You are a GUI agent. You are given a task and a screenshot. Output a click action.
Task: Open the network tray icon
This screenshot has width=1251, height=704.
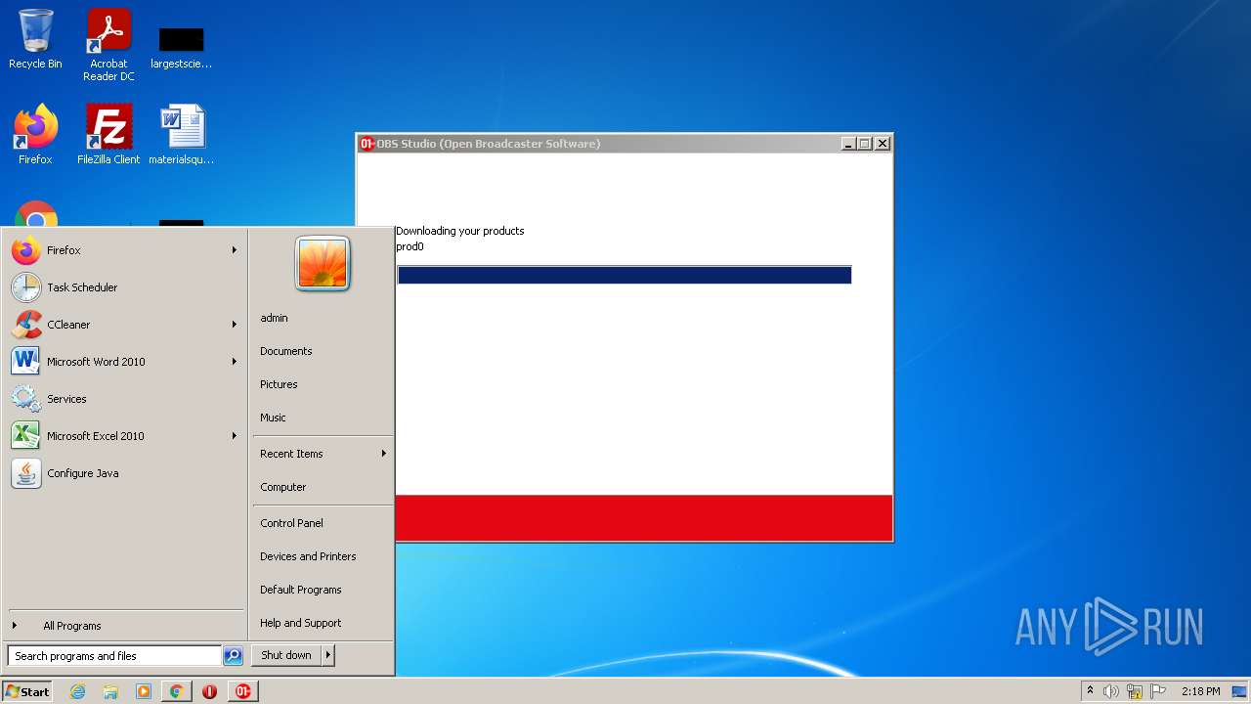click(1135, 691)
